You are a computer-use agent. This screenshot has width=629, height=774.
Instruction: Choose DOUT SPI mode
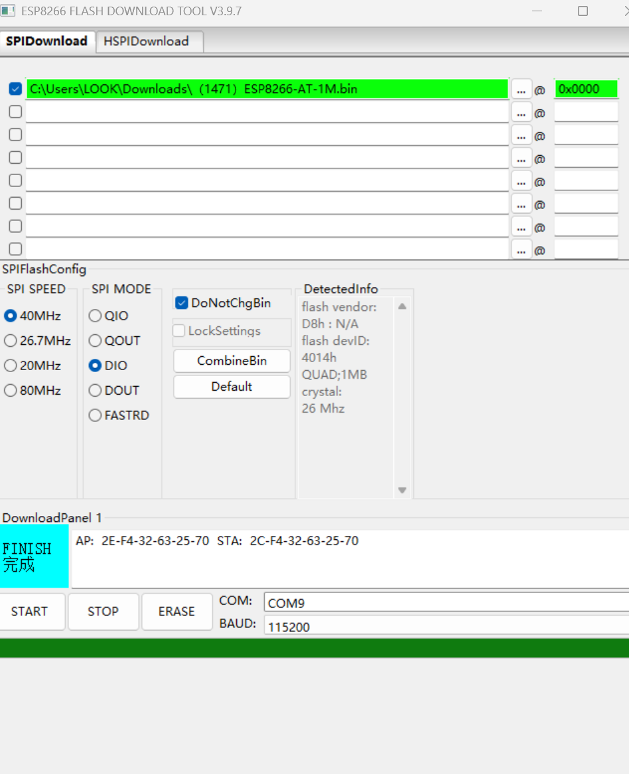click(114, 391)
